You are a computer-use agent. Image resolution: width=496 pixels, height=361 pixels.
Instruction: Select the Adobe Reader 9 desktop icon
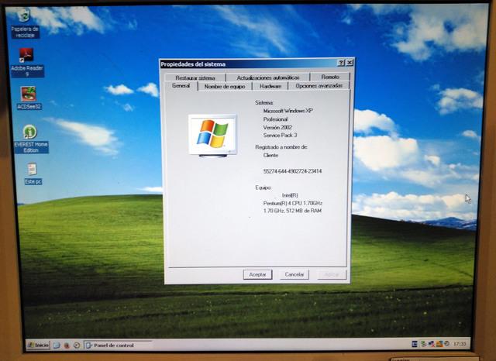[x=27, y=62]
